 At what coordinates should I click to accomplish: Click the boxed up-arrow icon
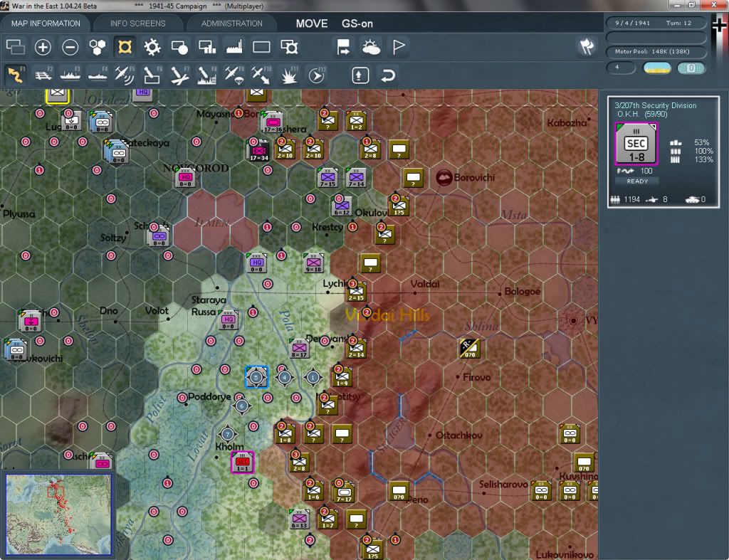click(x=360, y=75)
